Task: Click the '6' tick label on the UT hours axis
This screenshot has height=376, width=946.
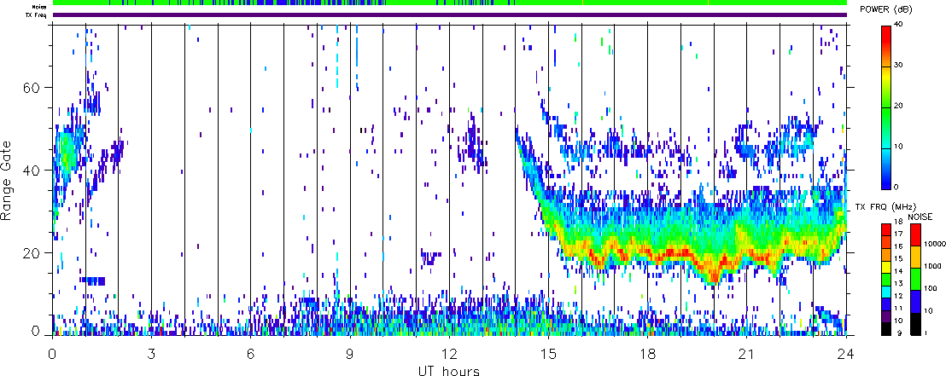Action: pos(250,353)
